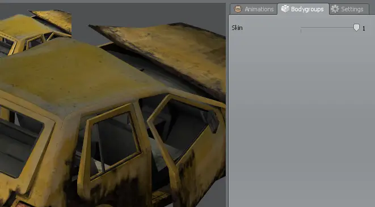375x207 pixels.
Task: Grab the Skin slider handle
Action: (356, 28)
